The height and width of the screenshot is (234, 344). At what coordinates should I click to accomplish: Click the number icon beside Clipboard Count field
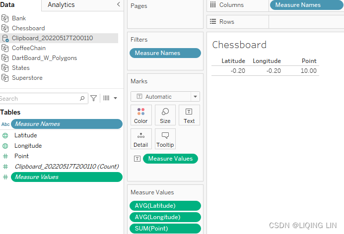(x=5, y=167)
